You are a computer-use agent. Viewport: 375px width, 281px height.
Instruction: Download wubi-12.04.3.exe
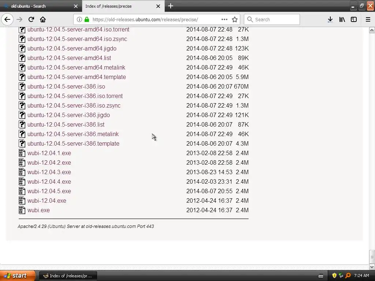pos(49,172)
